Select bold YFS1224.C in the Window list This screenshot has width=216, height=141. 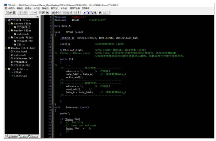tap(20, 62)
